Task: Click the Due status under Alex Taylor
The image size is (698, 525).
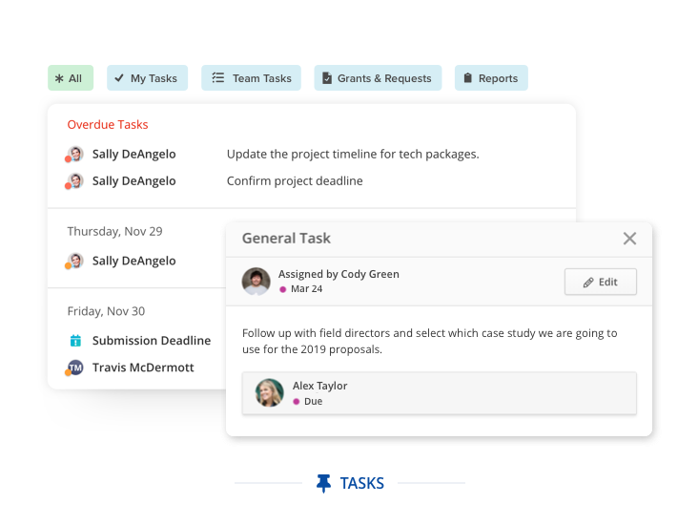Action: pos(314,402)
